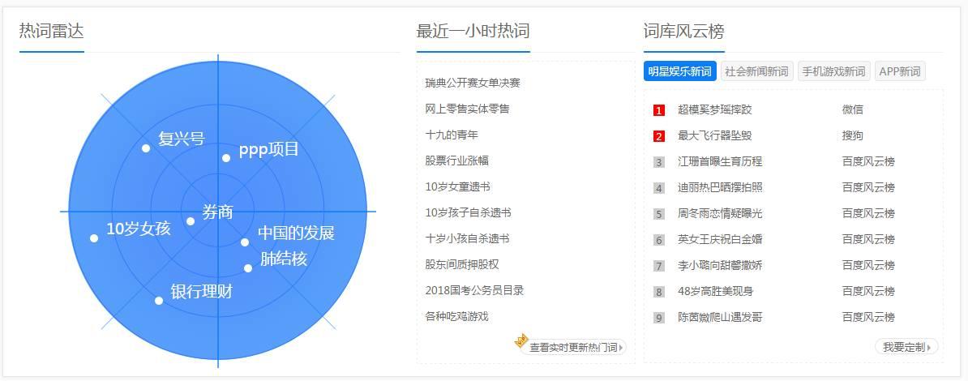Open the radar label 复兴号

pos(181,139)
